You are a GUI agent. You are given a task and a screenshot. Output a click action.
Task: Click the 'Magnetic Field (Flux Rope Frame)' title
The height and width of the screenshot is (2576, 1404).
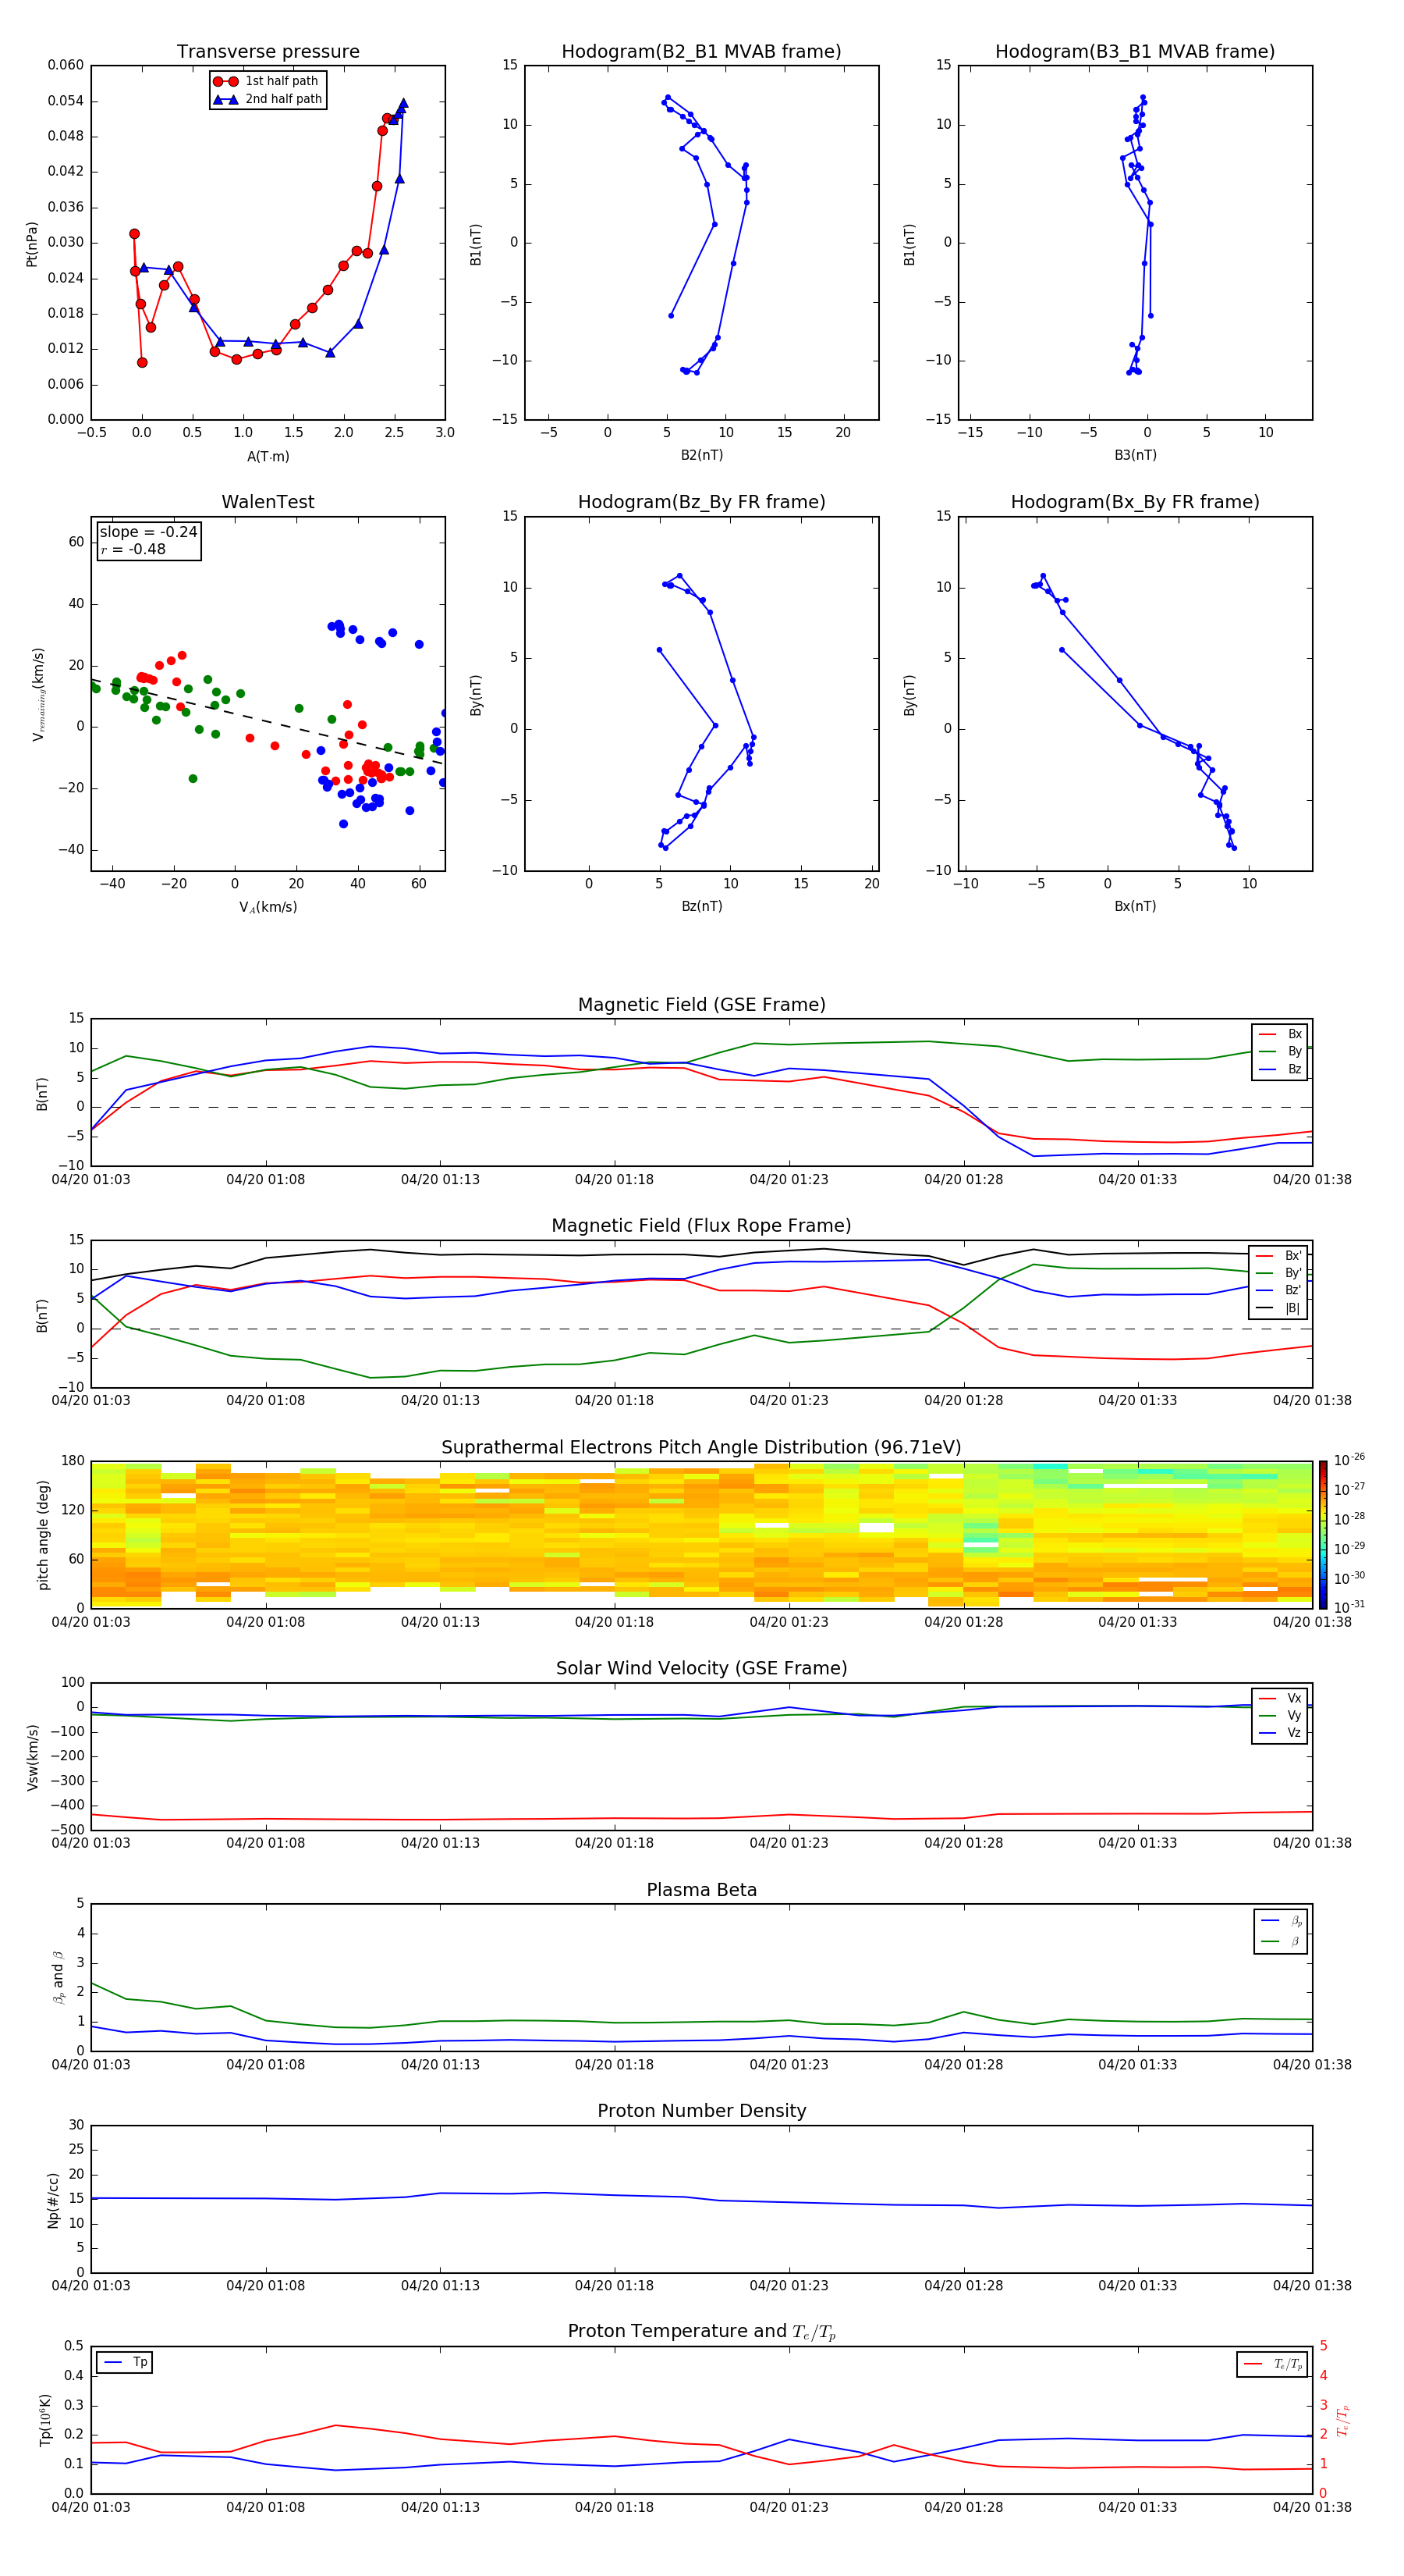coord(701,1226)
